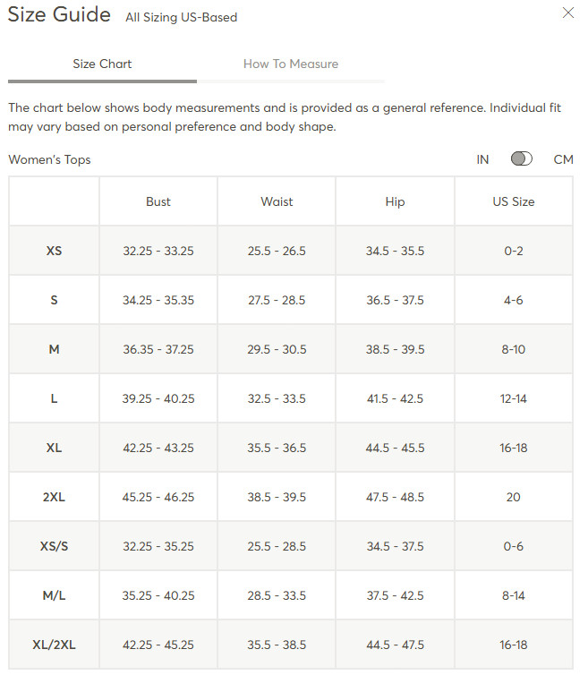The width and height of the screenshot is (588, 675).
Task: Switch to the How To Measure tab
Action: pos(291,64)
